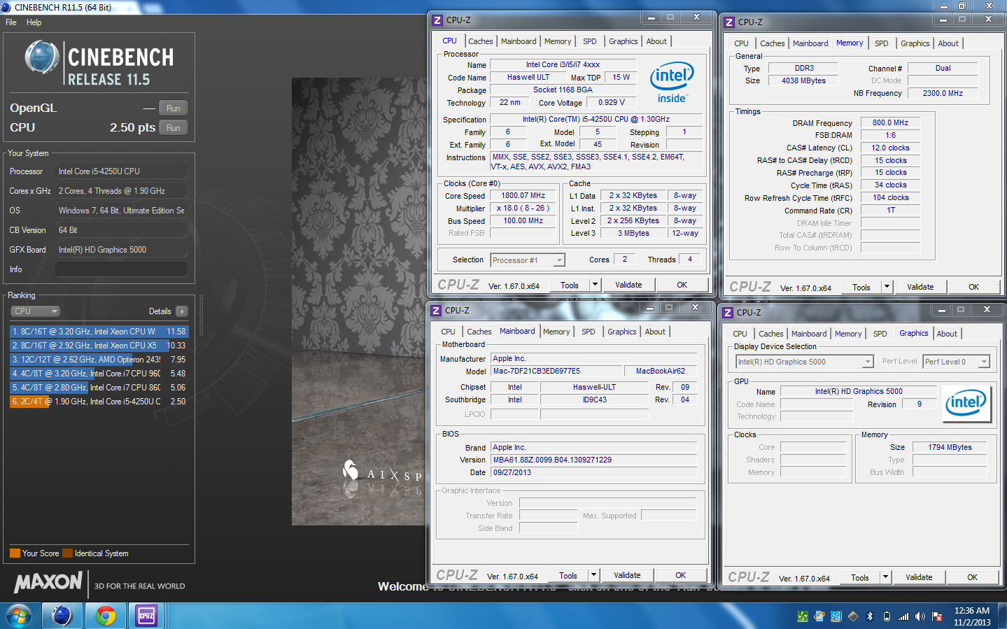The height and width of the screenshot is (629, 1007).
Task: Expand Tools arrow in CPU-Z Memory window
Action: click(887, 287)
